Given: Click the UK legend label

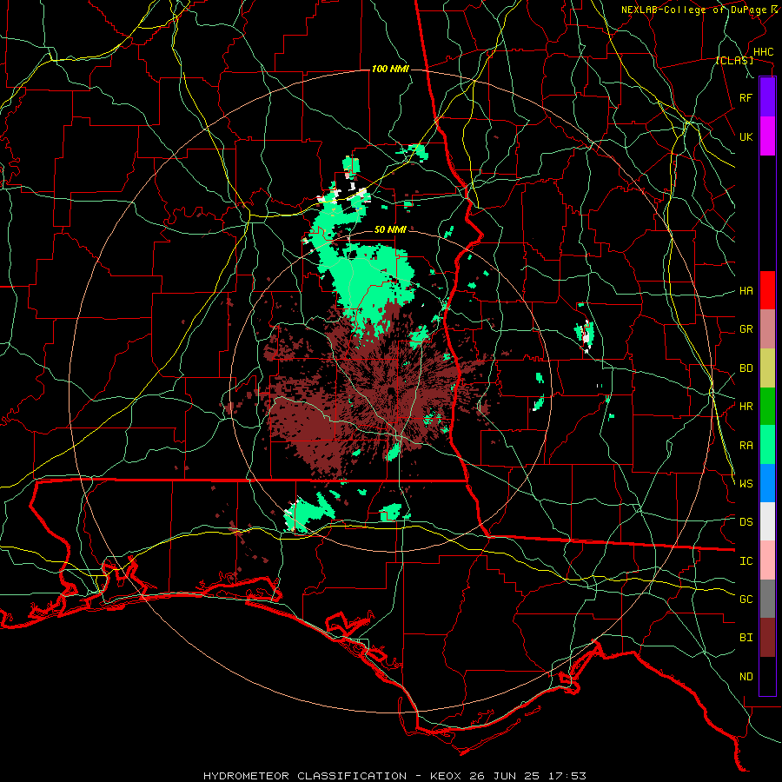Looking at the screenshot, I should 746,136.
